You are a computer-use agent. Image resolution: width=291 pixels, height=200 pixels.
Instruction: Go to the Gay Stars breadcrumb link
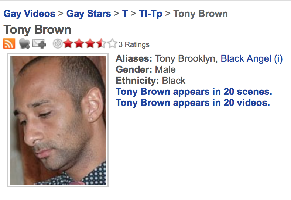pyautogui.click(x=89, y=14)
